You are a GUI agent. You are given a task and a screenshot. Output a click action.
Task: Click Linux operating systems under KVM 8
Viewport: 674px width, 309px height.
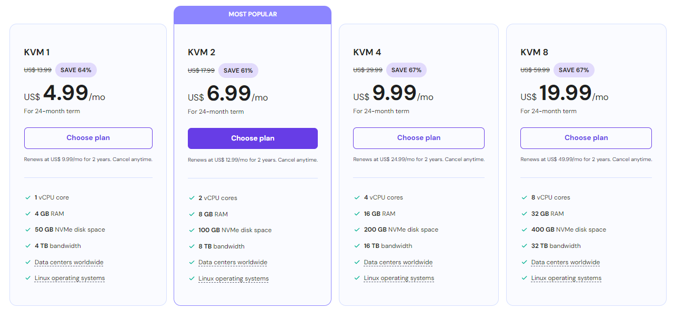pos(566,278)
